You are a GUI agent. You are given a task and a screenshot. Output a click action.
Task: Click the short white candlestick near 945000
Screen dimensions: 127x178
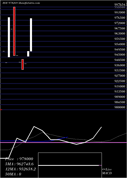pyautogui.click(x=28, y=54)
